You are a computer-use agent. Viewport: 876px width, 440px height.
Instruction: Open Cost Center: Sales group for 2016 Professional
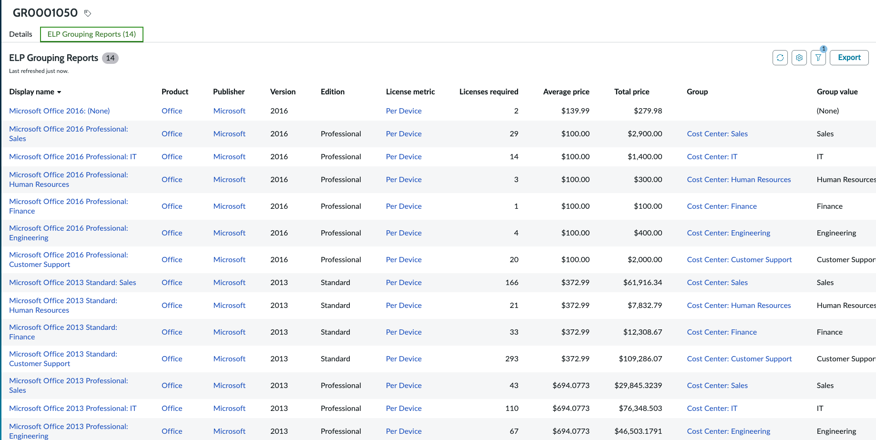click(x=717, y=133)
